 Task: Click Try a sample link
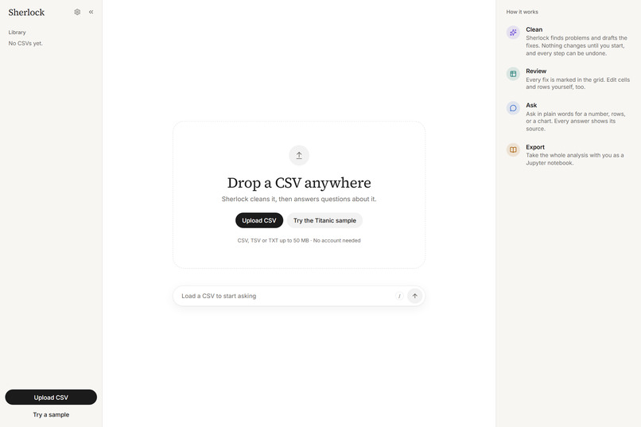51,415
